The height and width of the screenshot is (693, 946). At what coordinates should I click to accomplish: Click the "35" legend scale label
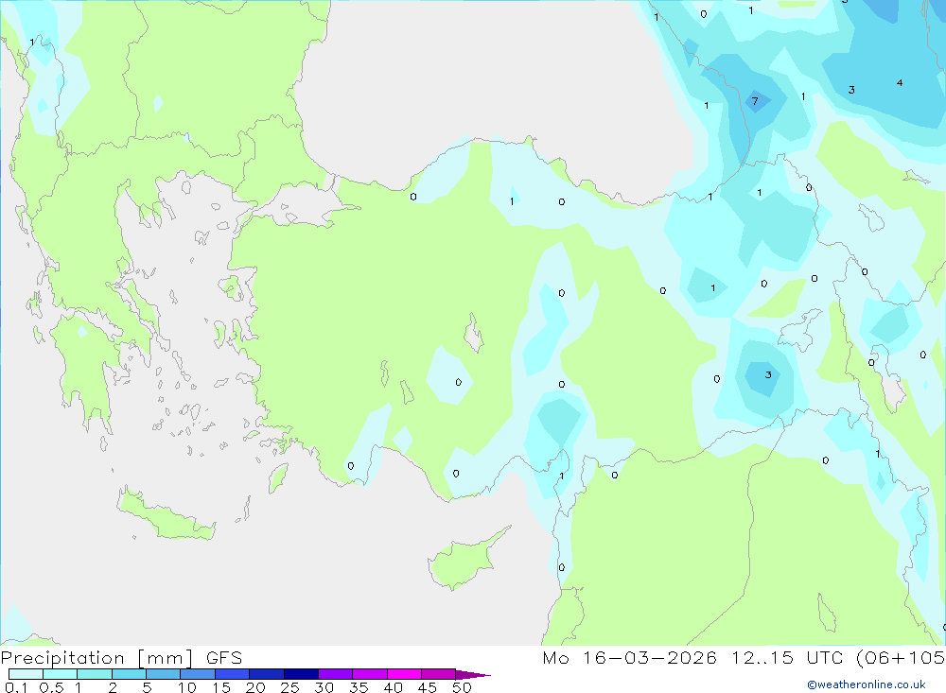pos(359,687)
